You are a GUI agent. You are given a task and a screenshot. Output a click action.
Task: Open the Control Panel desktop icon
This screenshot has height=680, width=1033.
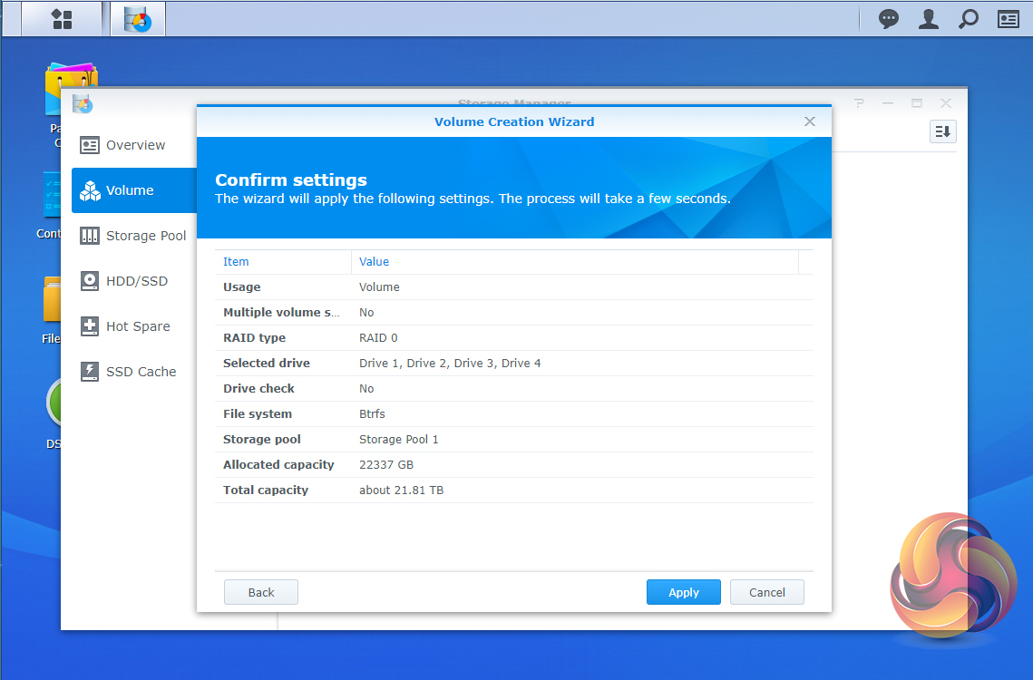[x=52, y=195]
